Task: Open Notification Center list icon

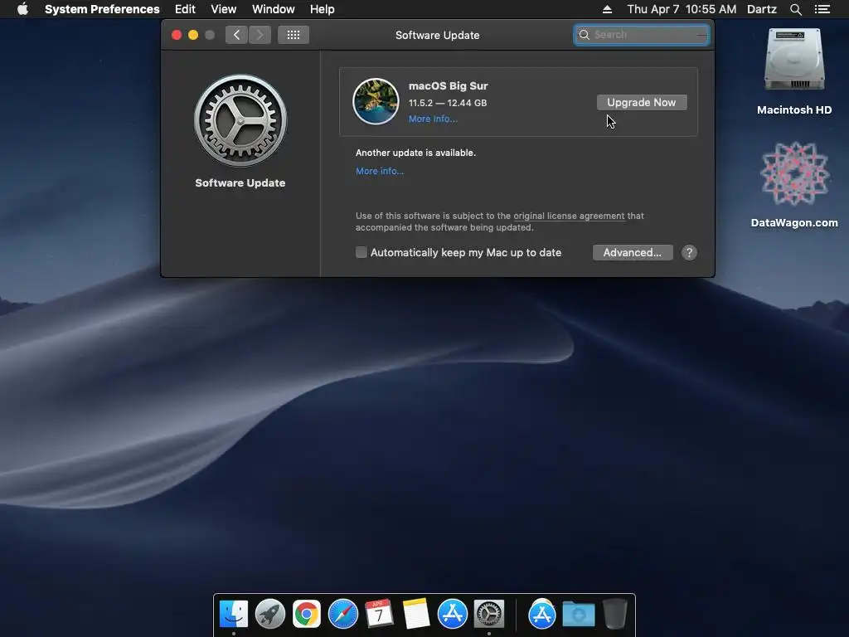Action: point(822,9)
